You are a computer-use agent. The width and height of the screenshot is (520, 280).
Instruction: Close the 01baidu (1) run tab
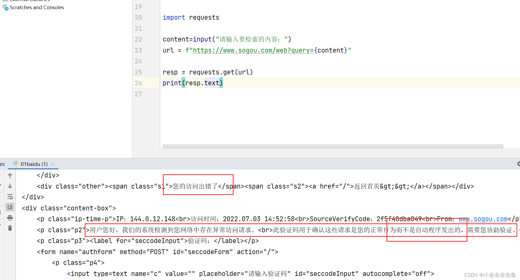tap(52, 164)
